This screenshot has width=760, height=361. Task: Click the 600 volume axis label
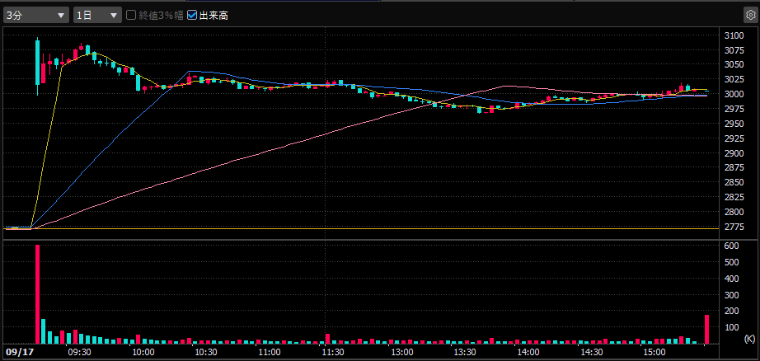click(x=731, y=246)
